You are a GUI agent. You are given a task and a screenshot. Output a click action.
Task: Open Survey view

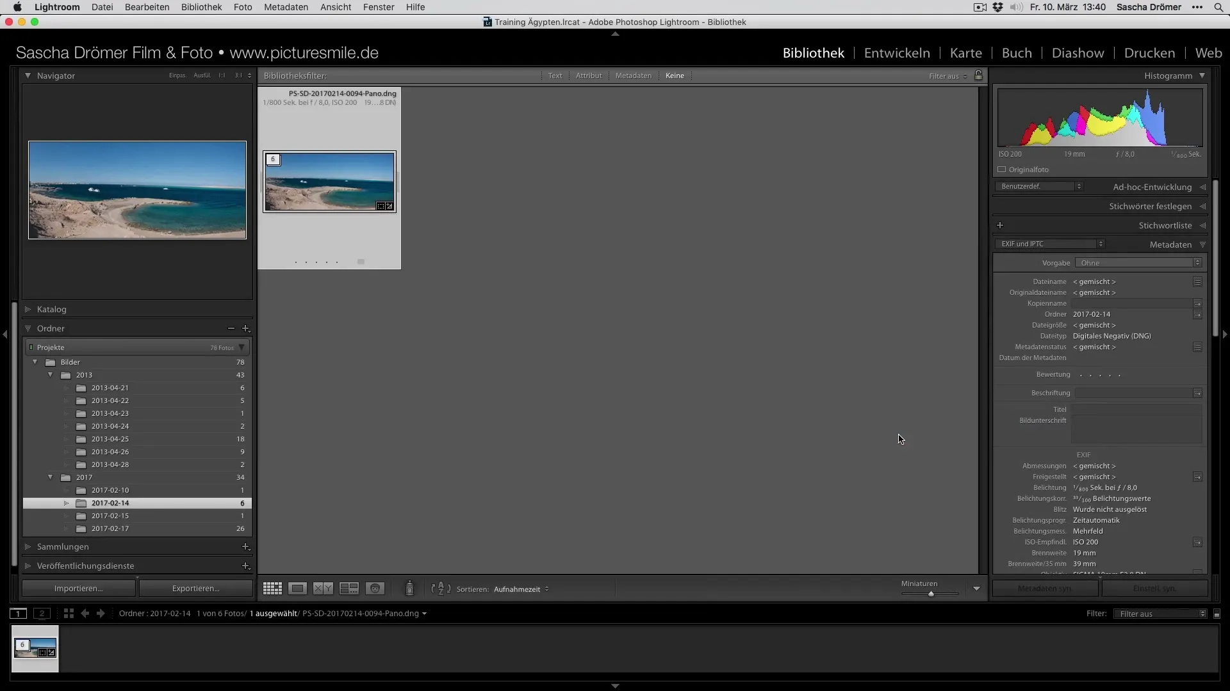coord(349,589)
